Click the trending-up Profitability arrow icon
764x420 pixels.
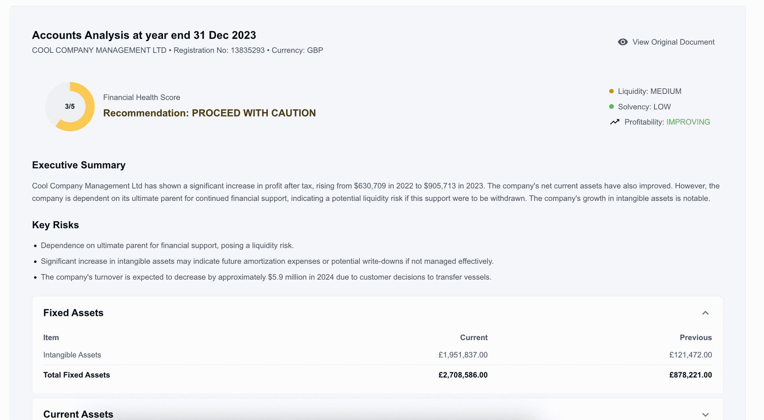[615, 122]
